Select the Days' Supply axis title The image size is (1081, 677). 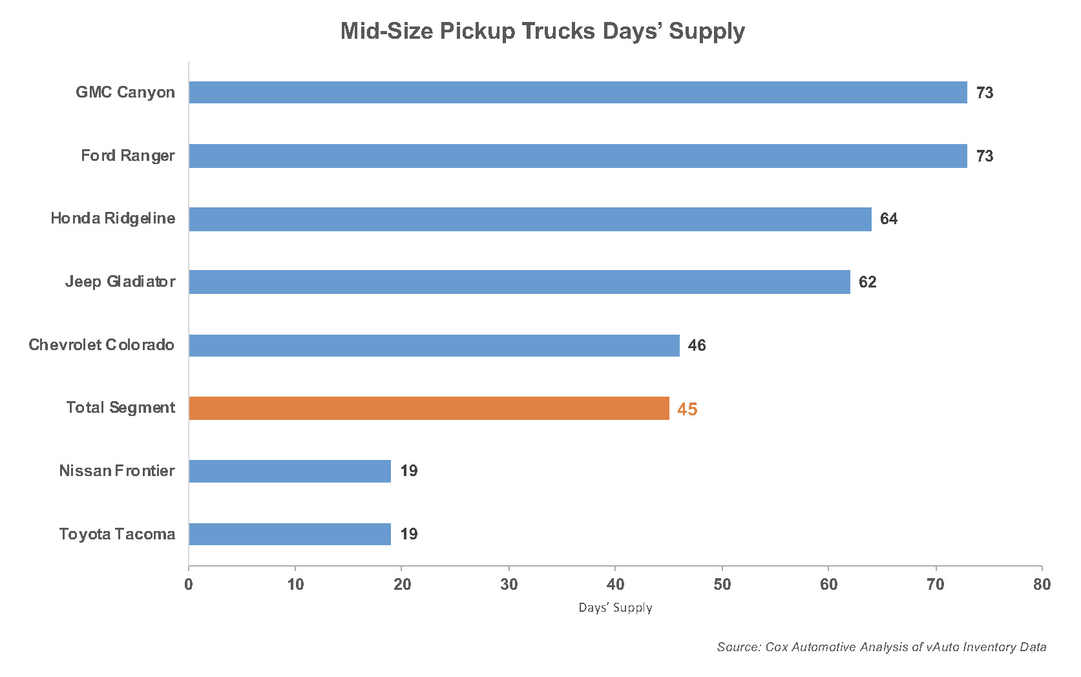(615, 607)
